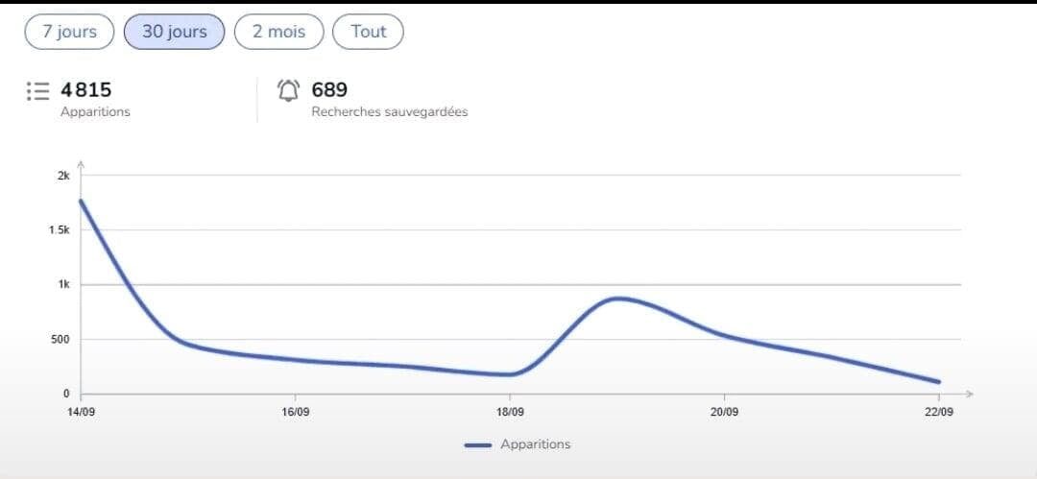Show all data with Tout
The height and width of the screenshot is (479, 1037).
tap(368, 32)
